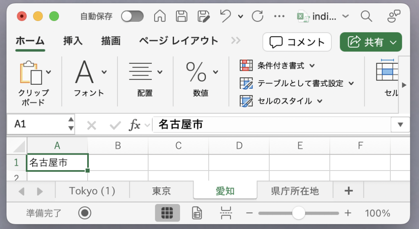The image size is (419, 229).
Task: Open the 挿入 ribbon tab
Action: (x=73, y=41)
